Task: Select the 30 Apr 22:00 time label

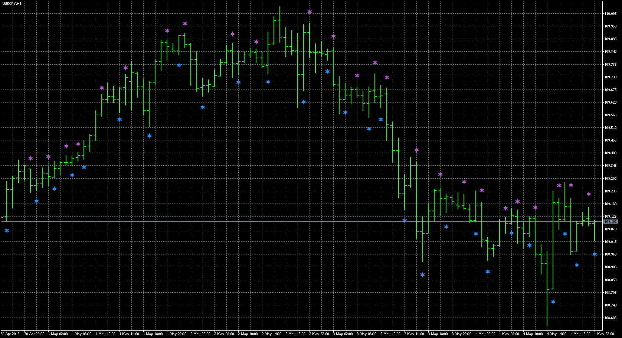Action: 34,334
